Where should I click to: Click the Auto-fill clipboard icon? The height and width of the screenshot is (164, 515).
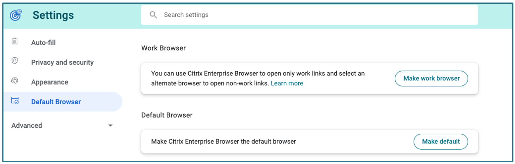[x=15, y=41]
